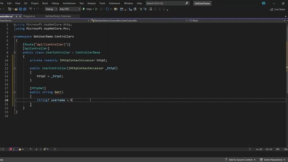Image resolution: width=288 pixels, height=162 pixels.
Task: Click the uncomment lines icon
Action: (x=145, y=9)
